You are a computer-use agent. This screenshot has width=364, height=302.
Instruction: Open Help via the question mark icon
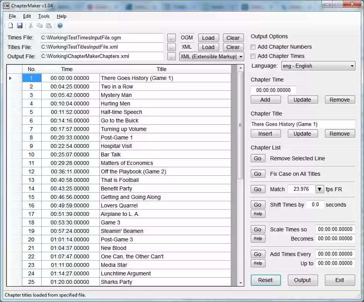pos(59,25)
